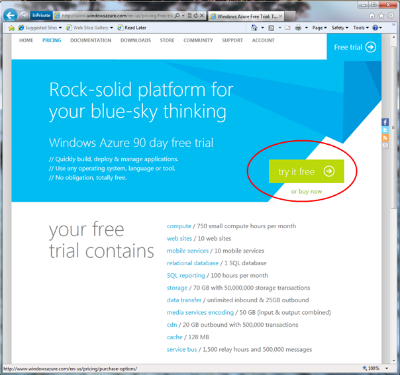
Task: Stop loading with the address bar X
Action: [x=202, y=15]
